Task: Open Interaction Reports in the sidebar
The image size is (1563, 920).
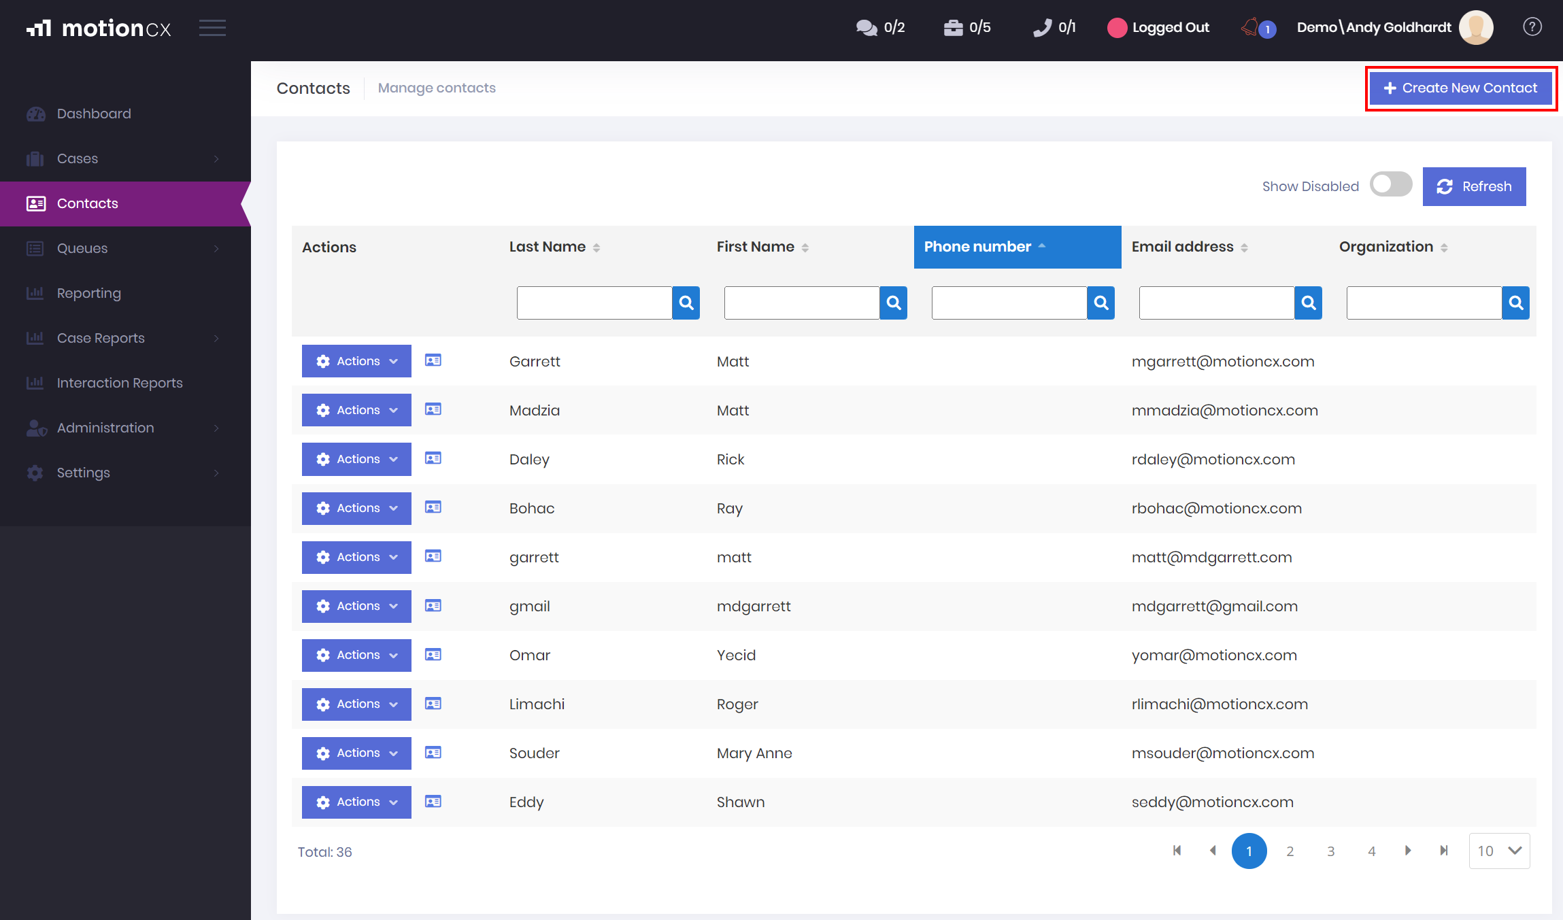Action: pos(125,383)
